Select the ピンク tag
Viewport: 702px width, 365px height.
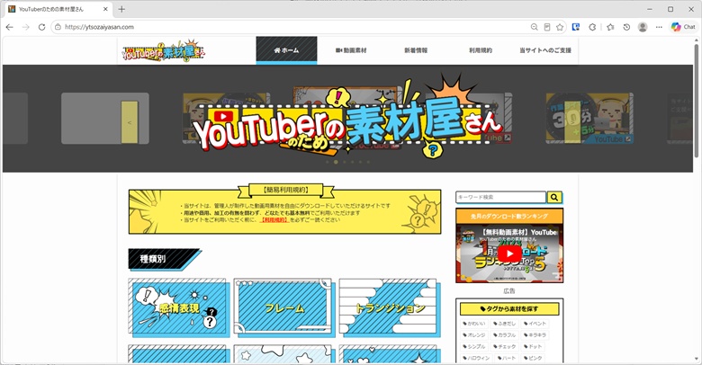click(533, 359)
